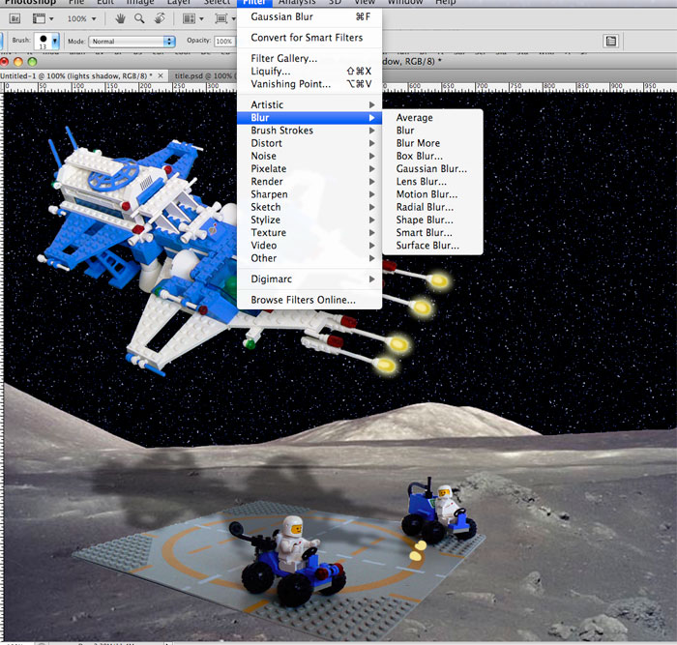The image size is (677, 645).
Task: Choose Convert for Smart Filters
Action: coord(309,38)
